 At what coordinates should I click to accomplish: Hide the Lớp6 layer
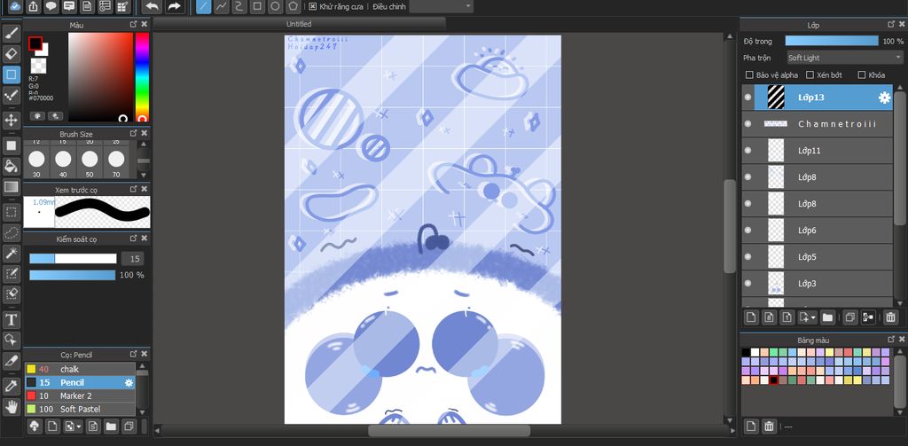[x=748, y=230]
